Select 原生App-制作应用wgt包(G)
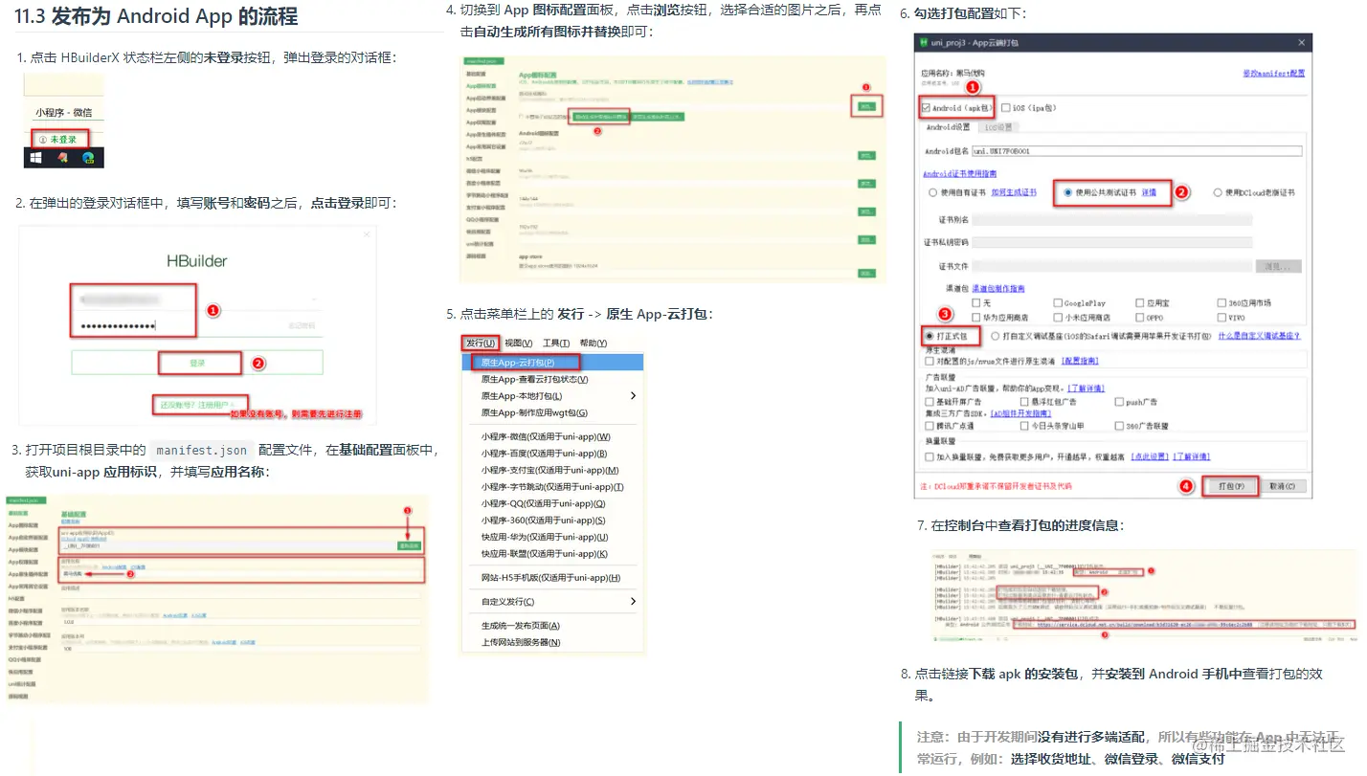1367x776 pixels. 534,412
